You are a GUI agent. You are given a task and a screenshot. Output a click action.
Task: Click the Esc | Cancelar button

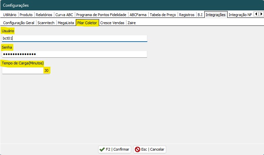[x=150, y=149]
